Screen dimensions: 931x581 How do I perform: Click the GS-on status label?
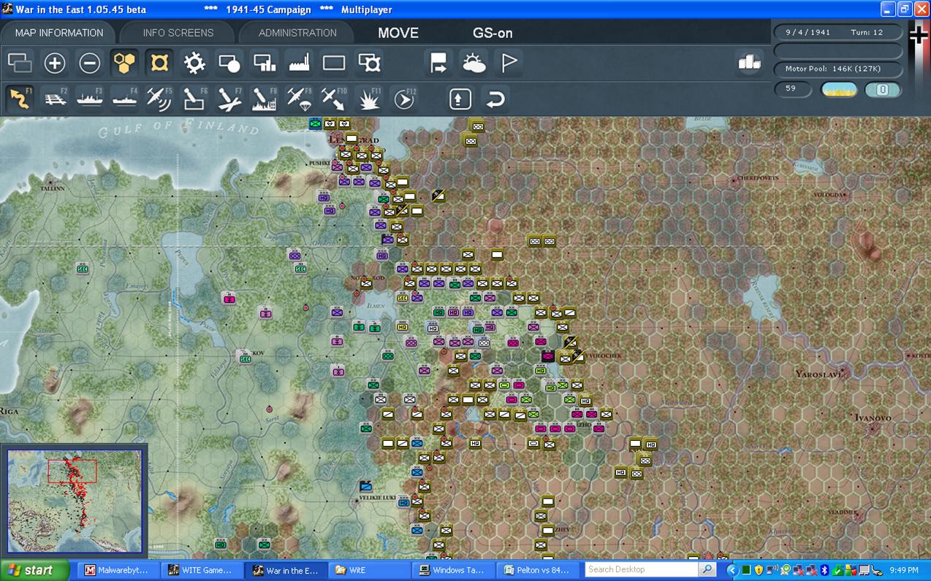coord(493,33)
